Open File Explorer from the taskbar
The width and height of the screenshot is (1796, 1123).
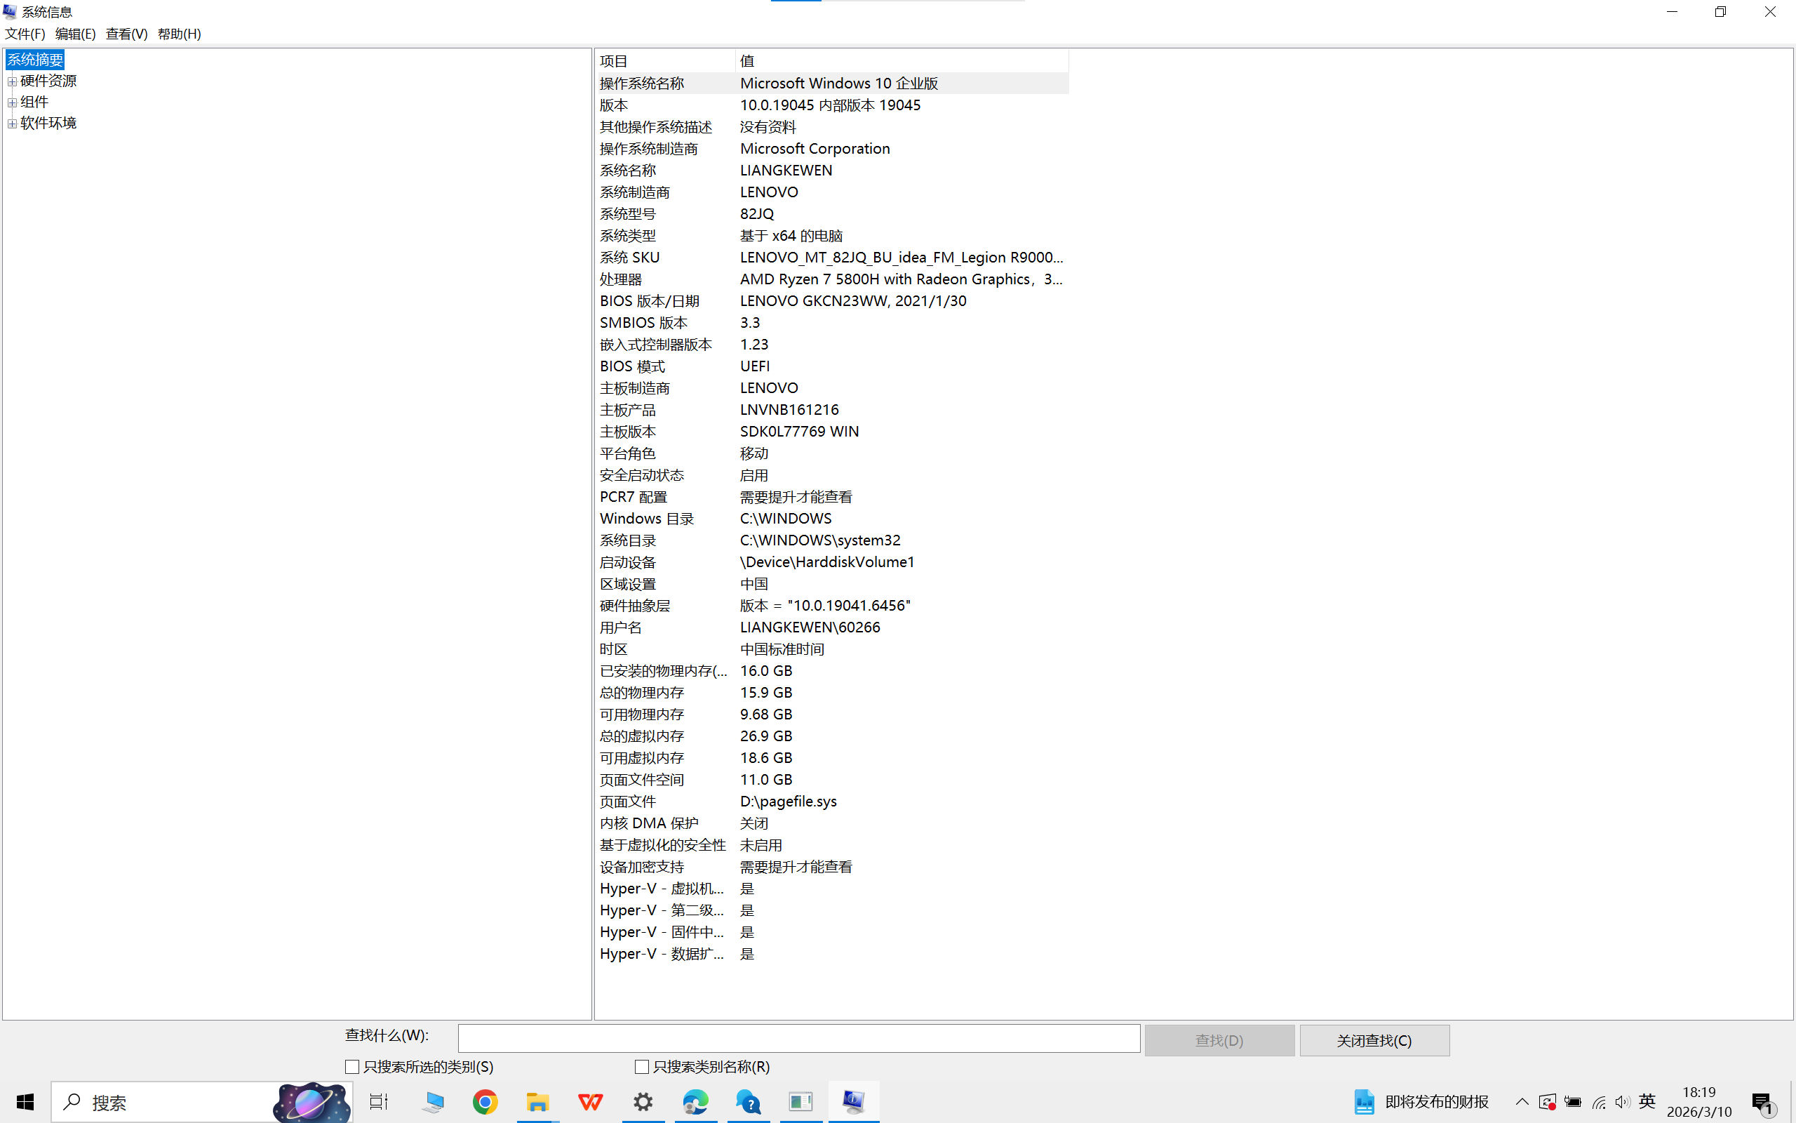(x=537, y=1102)
